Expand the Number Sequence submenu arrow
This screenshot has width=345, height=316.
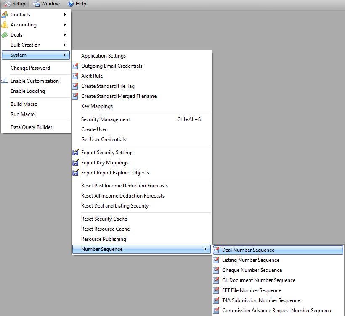(x=206, y=249)
